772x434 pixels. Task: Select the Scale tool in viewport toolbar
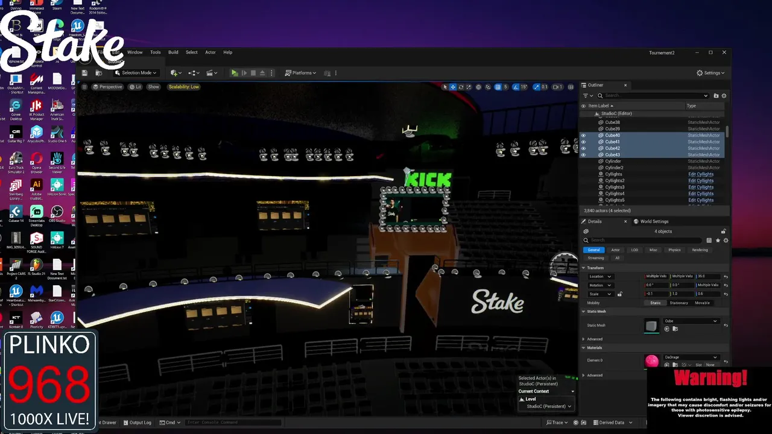[x=469, y=87]
